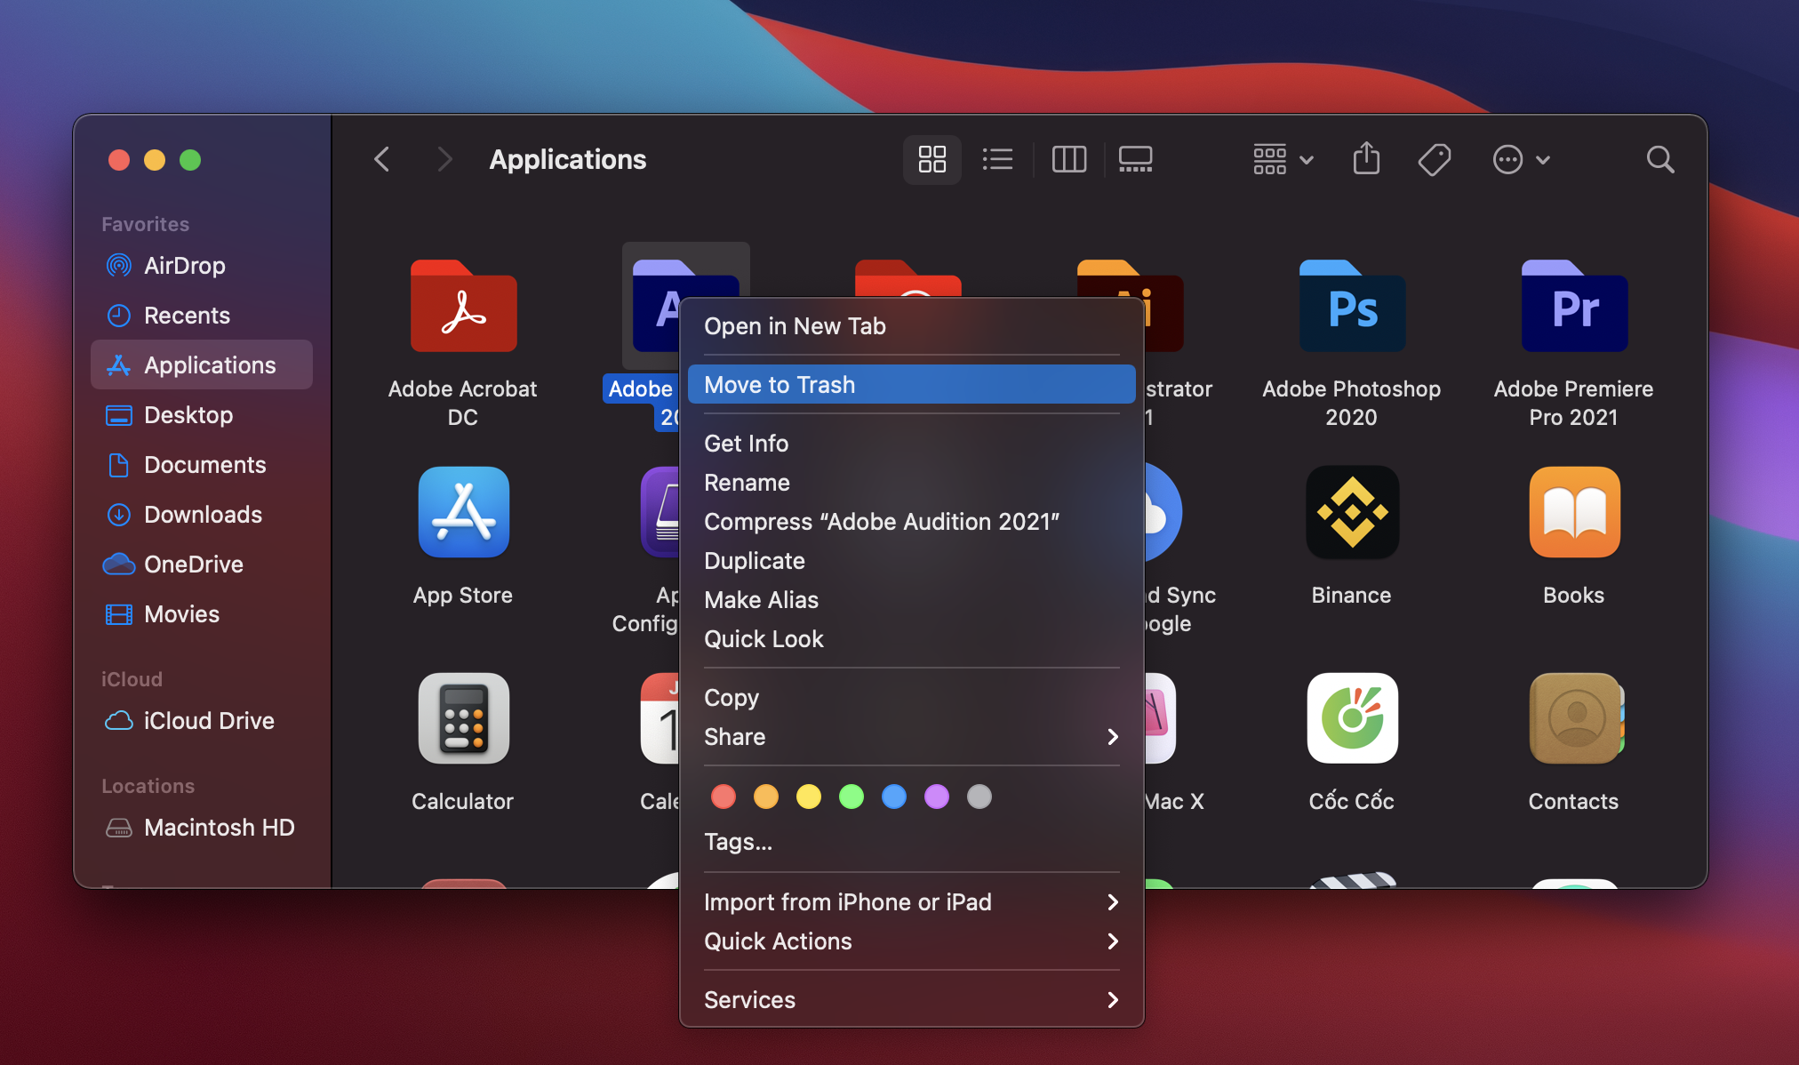Switch to column view
Screen dimensions: 1799x1065
click(x=1068, y=160)
